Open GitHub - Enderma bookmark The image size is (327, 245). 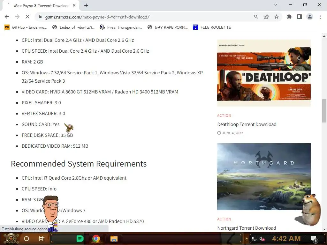coord(26,27)
